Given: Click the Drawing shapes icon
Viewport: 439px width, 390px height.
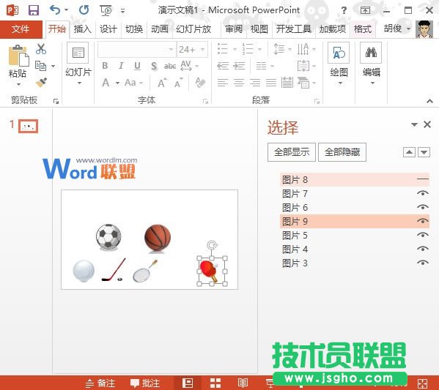Looking at the screenshot, I should [x=339, y=53].
